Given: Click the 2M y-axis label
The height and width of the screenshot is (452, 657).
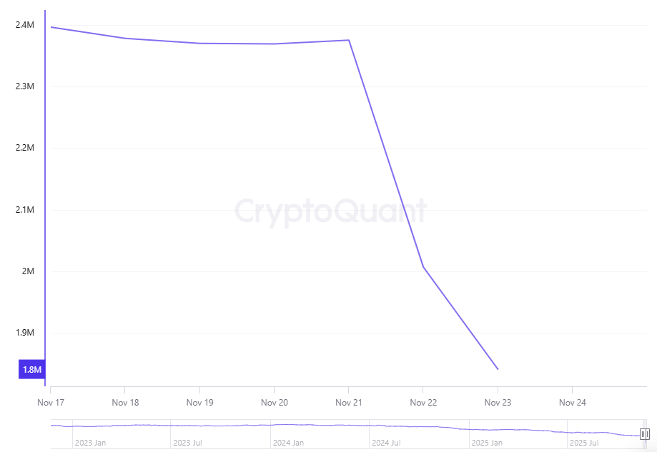Looking at the screenshot, I should (28, 271).
